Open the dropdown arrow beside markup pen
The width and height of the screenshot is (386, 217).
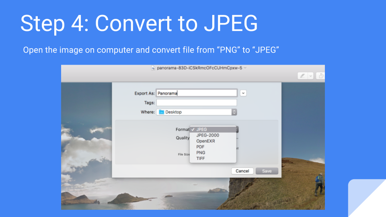pyautogui.click(x=310, y=76)
